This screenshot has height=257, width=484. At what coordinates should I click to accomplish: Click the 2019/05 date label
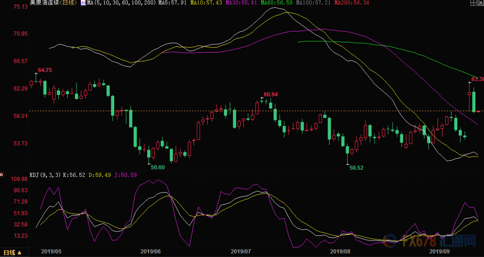(x=51, y=252)
